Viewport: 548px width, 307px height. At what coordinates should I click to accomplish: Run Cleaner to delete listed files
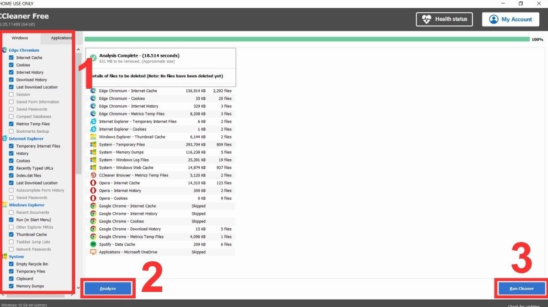coord(521,288)
